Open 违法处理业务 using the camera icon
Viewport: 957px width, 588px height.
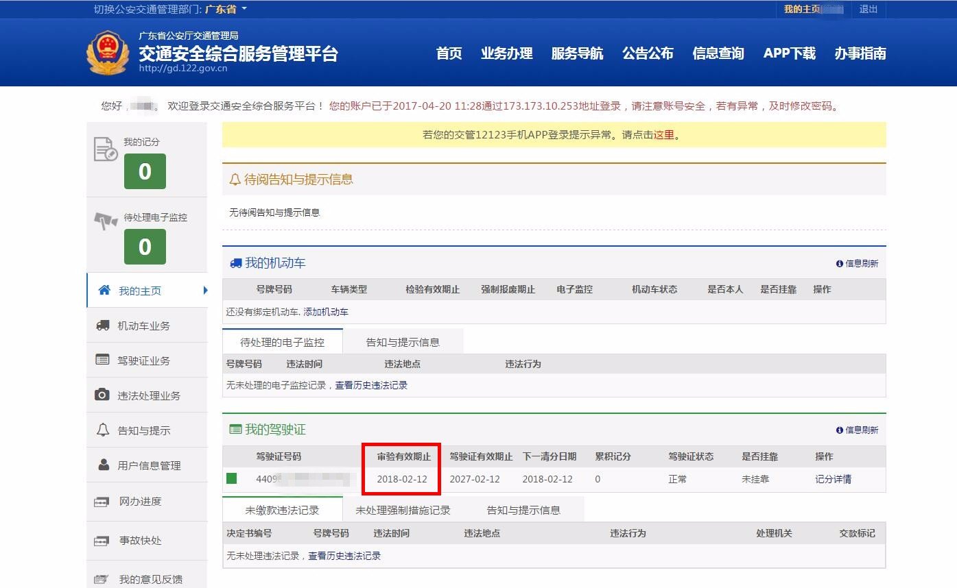point(104,395)
